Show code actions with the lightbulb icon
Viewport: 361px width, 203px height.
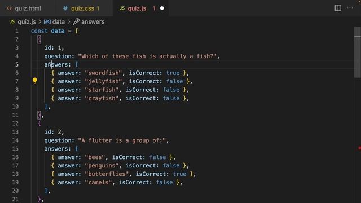(x=35, y=81)
